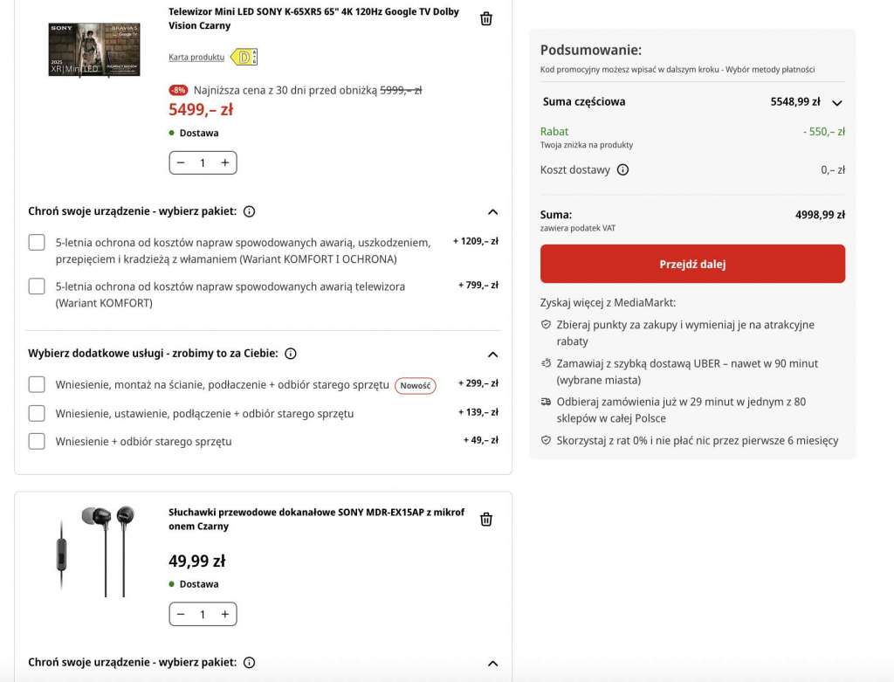Check the Wniesienie + odbiór starego sprzętu option
Screen dimensions: 894x682
pos(36,441)
